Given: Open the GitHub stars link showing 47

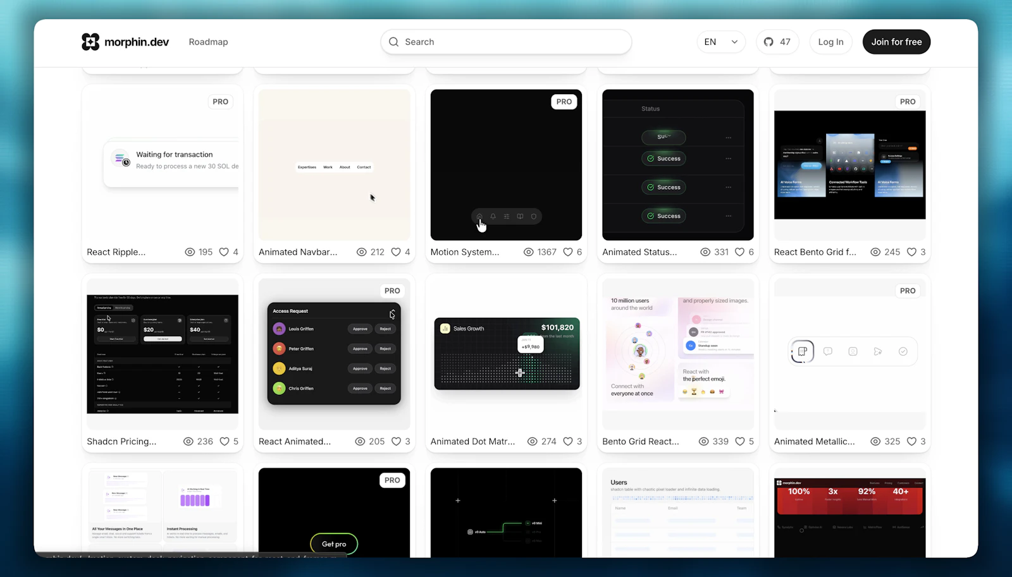Looking at the screenshot, I should click(777, 42).
